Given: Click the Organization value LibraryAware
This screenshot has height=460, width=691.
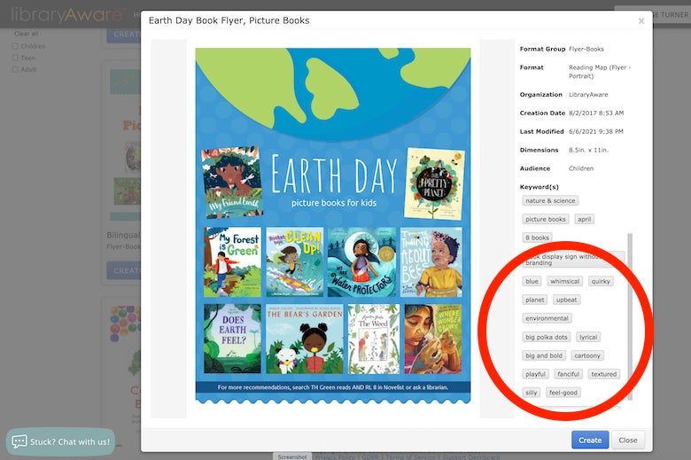Looking at the screenshot, I should pyautogui.click(x=588, y=94).
